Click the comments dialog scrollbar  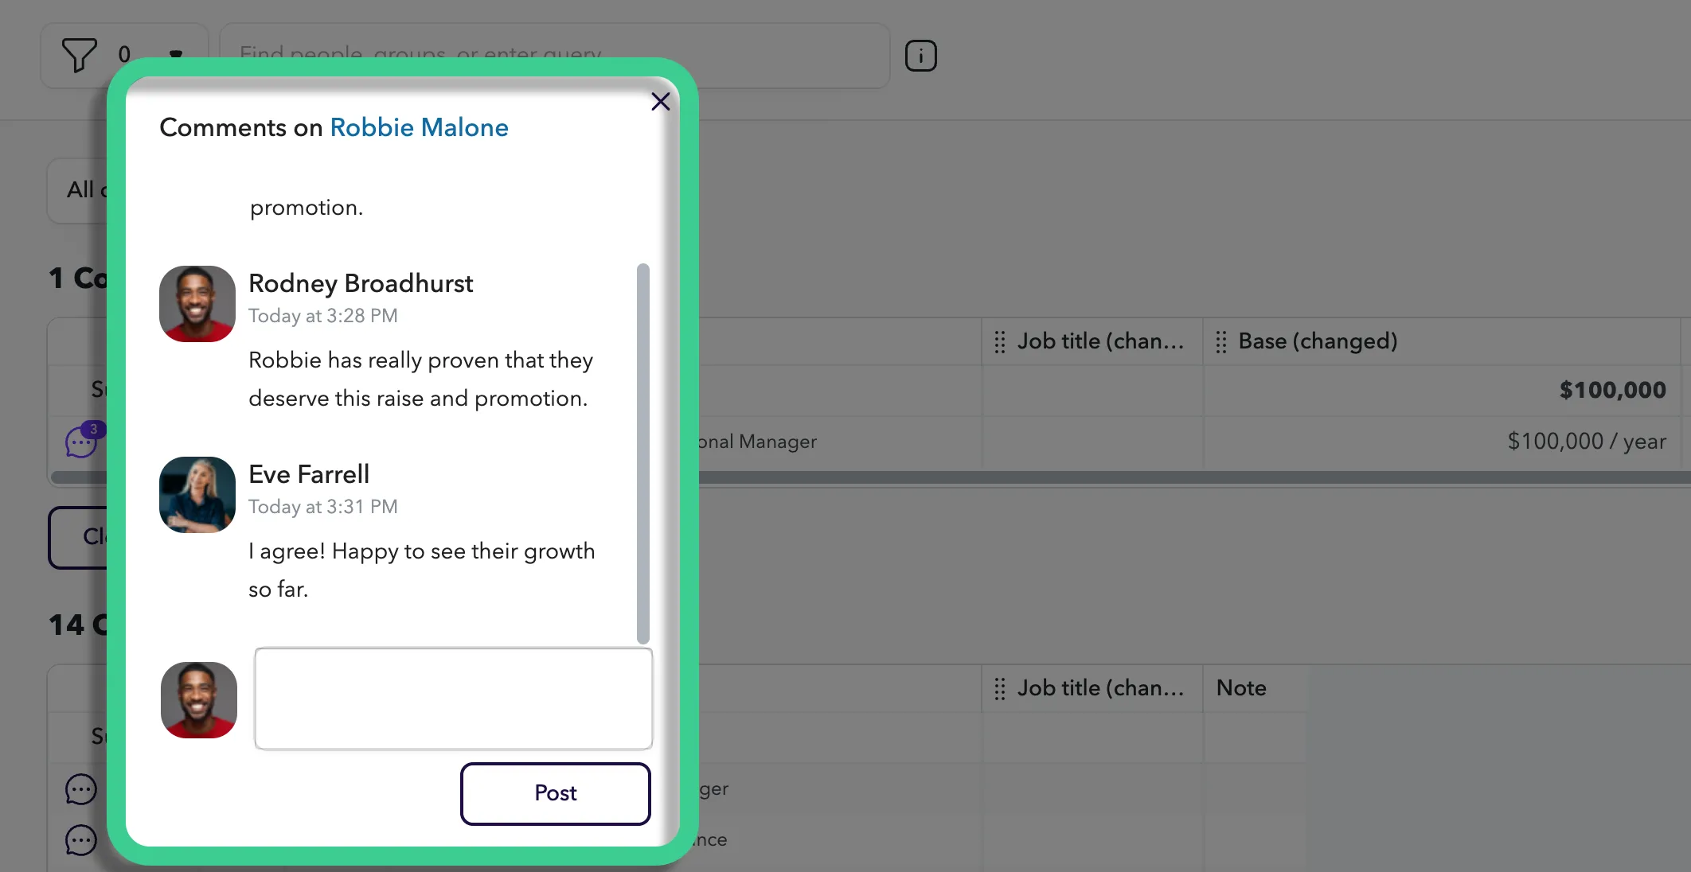(x=643, y=454)
